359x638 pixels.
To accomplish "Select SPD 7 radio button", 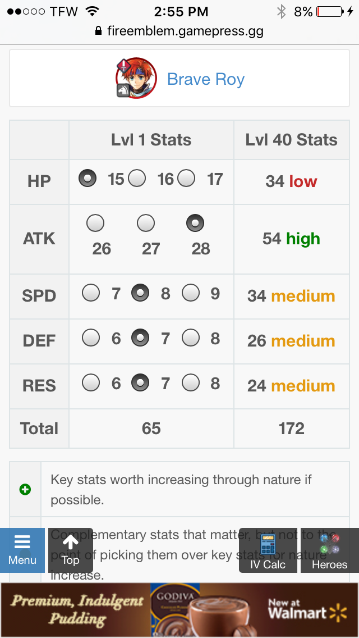I will [x=91, y=293].
